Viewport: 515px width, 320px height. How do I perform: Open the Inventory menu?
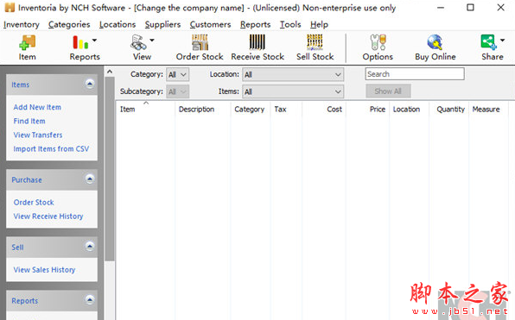(22, 25)
